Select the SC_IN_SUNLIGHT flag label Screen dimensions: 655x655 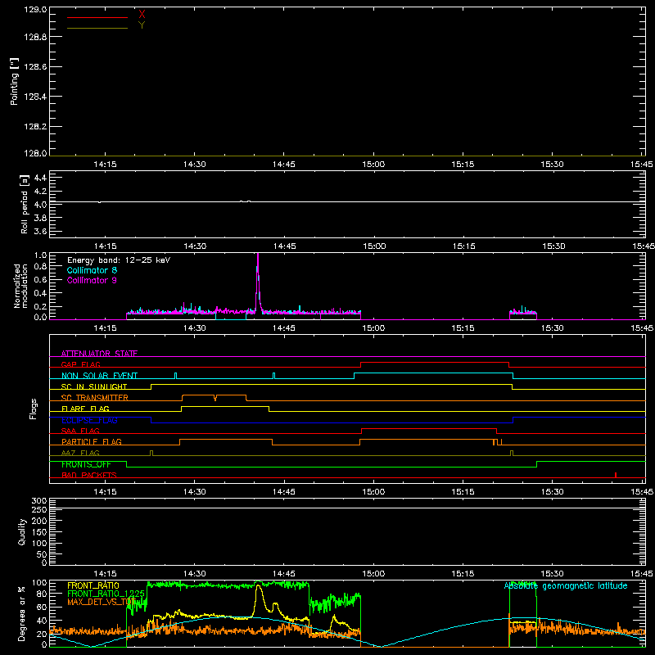pyautogui.click(x=94, y=386)
